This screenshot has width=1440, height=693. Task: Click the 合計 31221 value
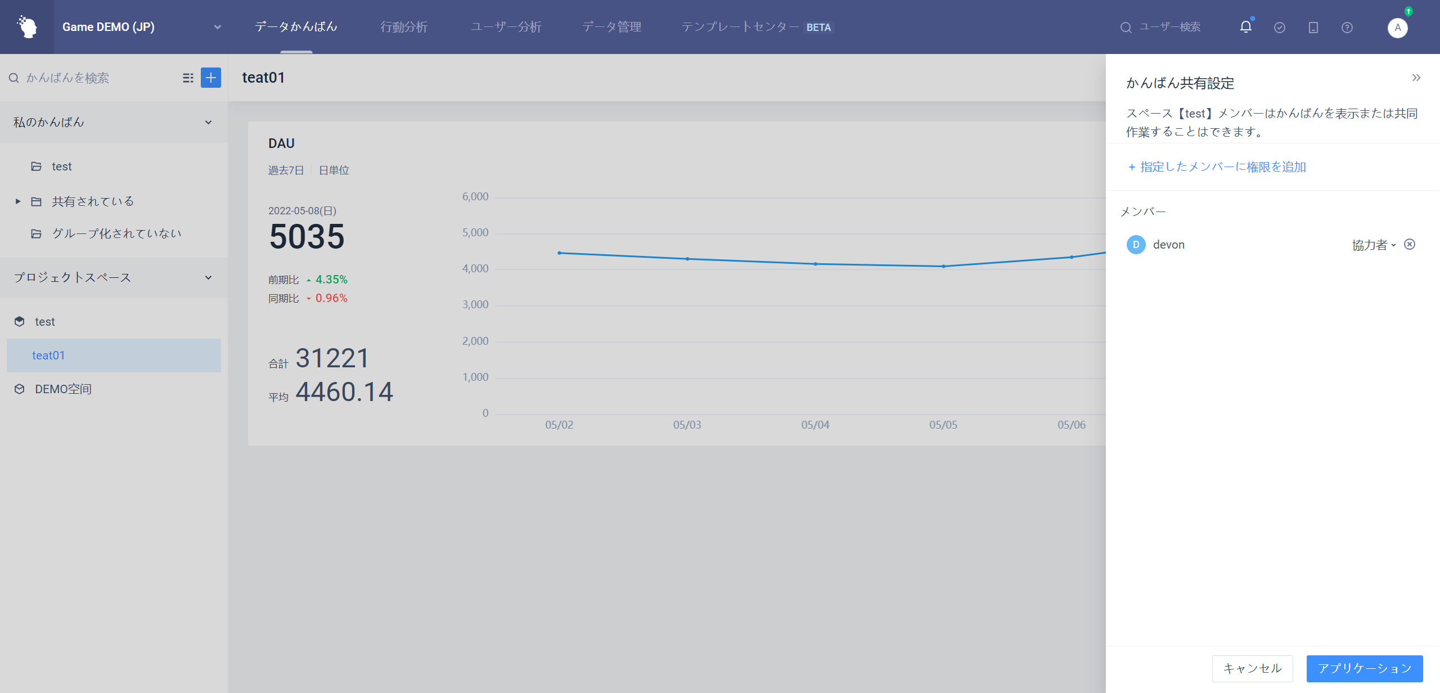click(x=332, y=358)
